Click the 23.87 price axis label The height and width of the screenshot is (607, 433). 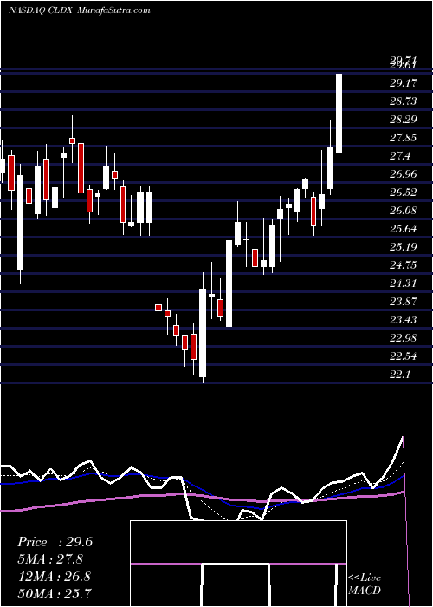coord(404,301)
